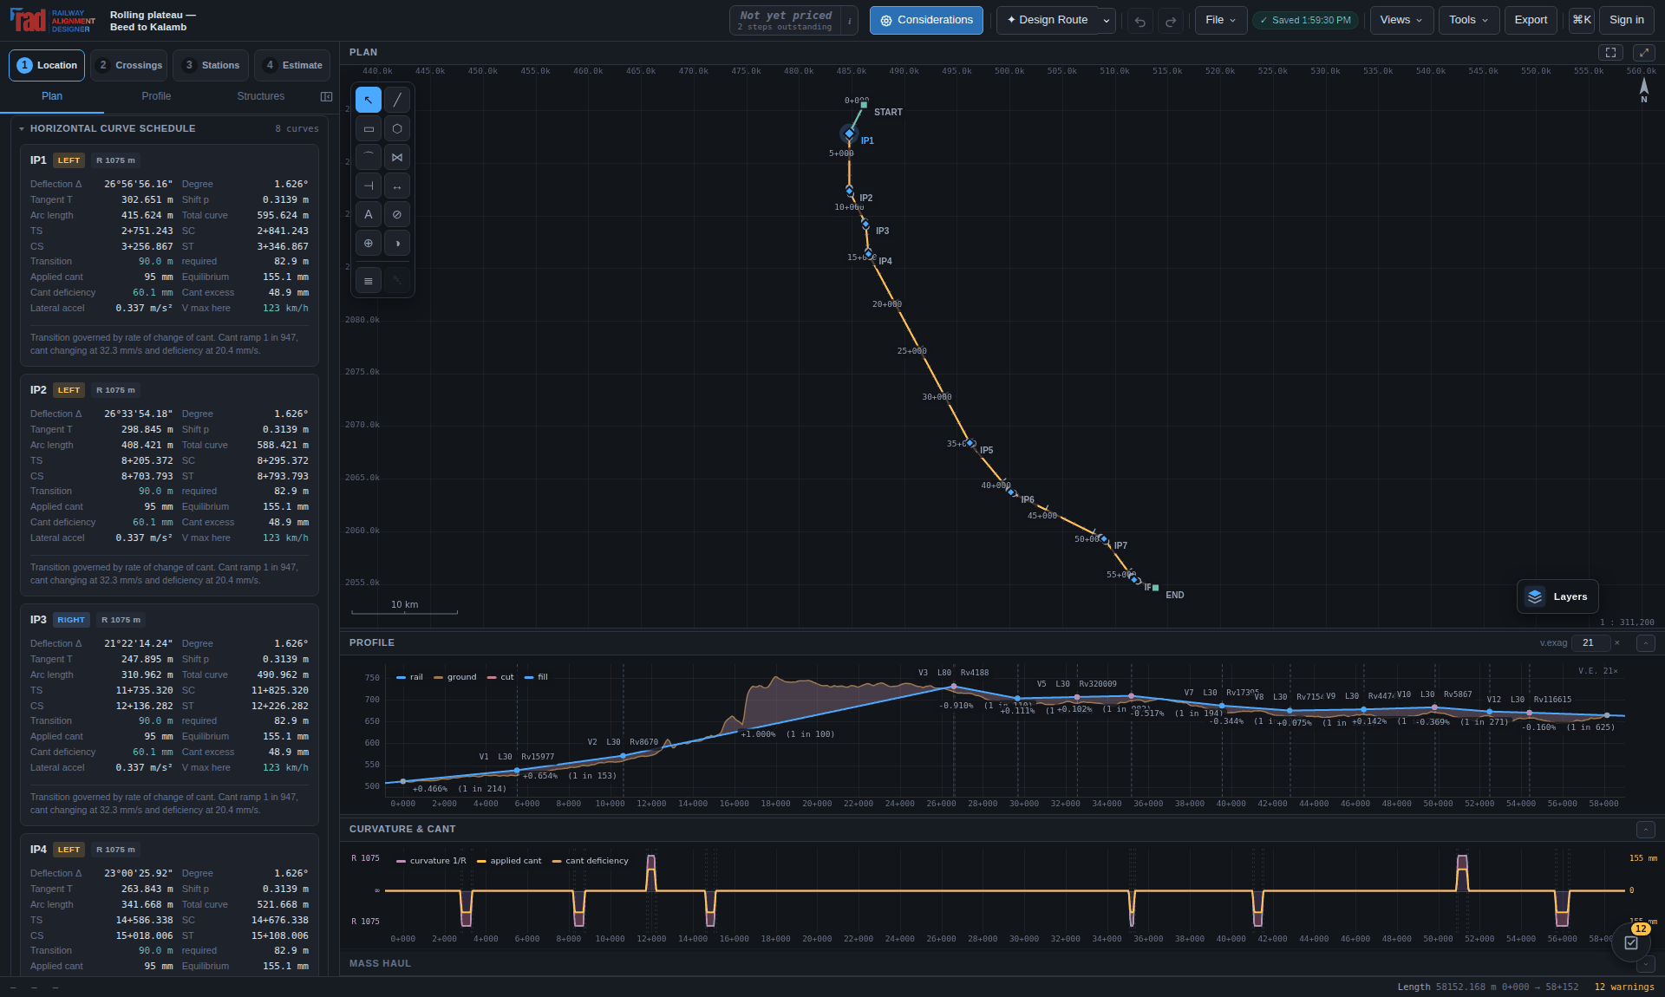Click Sign in
Image resolution: width=1665 pixels, height=997 pixels.
[1626, 20]
